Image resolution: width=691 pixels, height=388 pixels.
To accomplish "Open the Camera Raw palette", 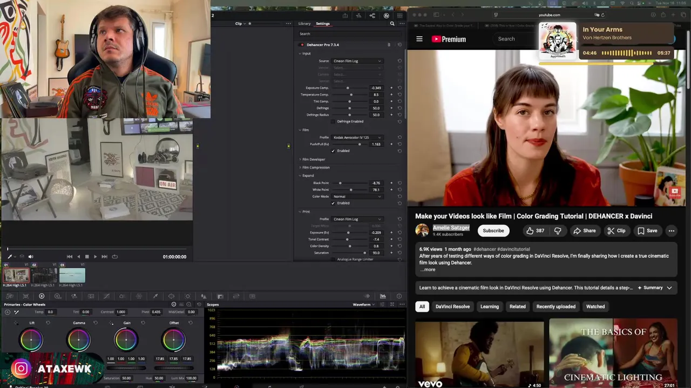I will (x=9, y=296).
